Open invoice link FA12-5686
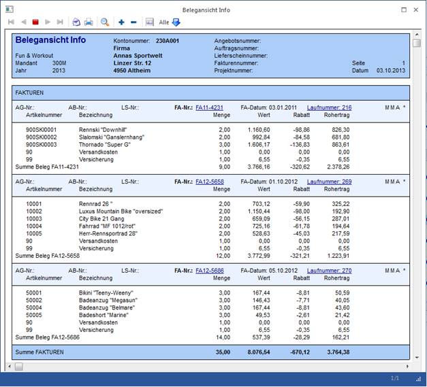The width and height of the screenshot is (427, 387). [209, 271]
